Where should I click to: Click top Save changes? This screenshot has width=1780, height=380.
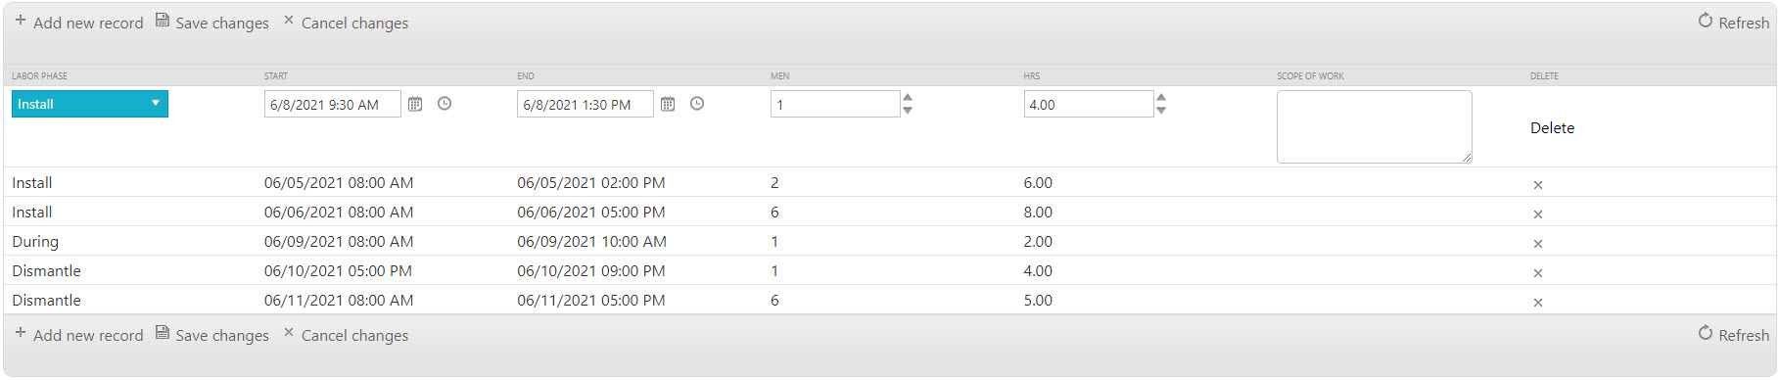click(212, 22)
